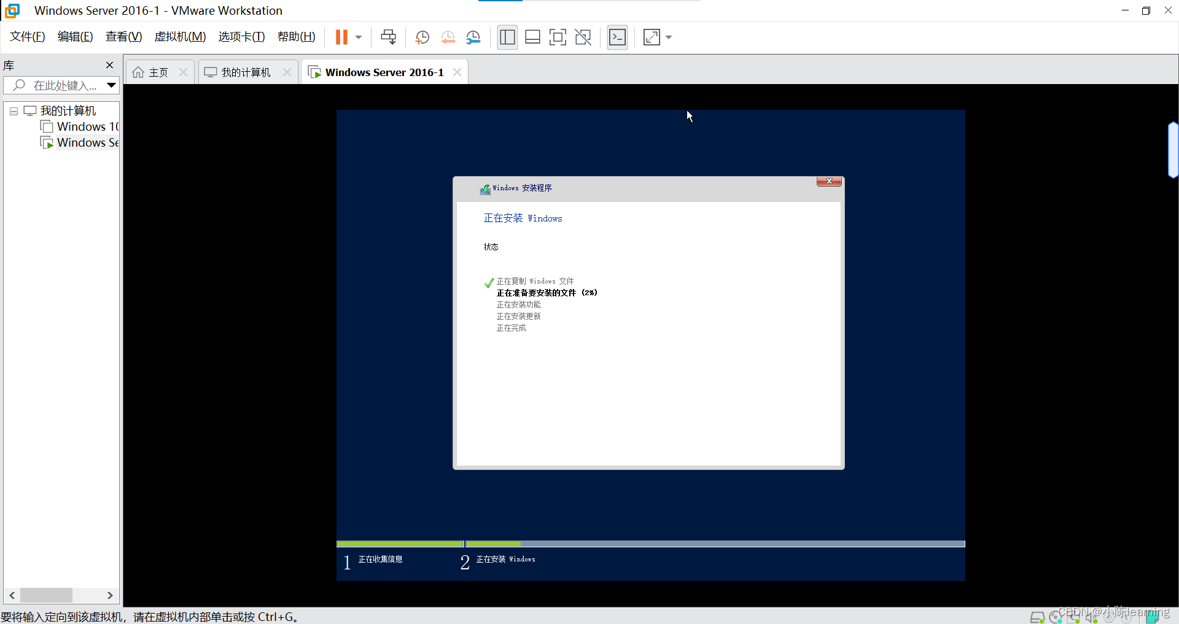Viewport: 1179px width, 624px height.
Task: Click 正在准备要安装的文件 (2%) status line
Action: tap(547, 293)
